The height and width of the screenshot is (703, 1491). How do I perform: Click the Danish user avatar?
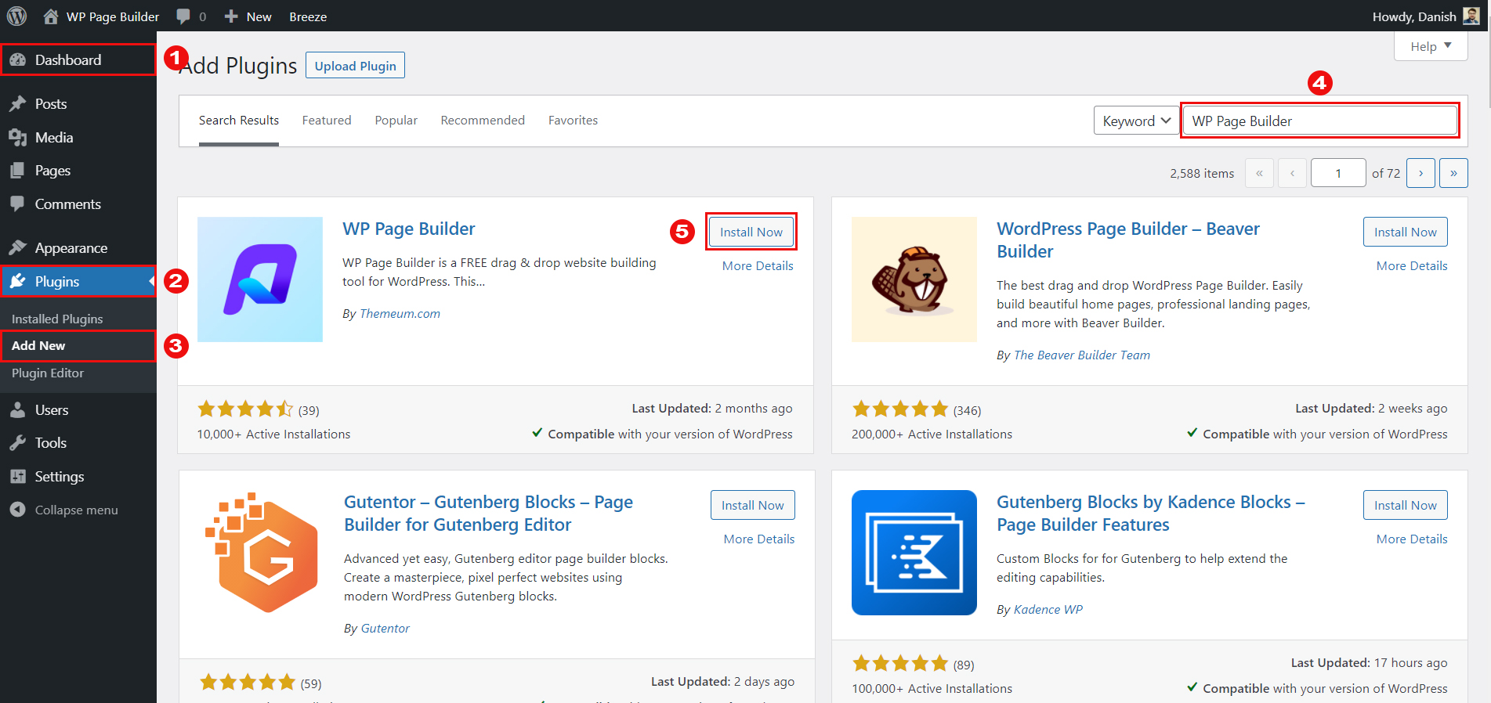pos(1471,16)
